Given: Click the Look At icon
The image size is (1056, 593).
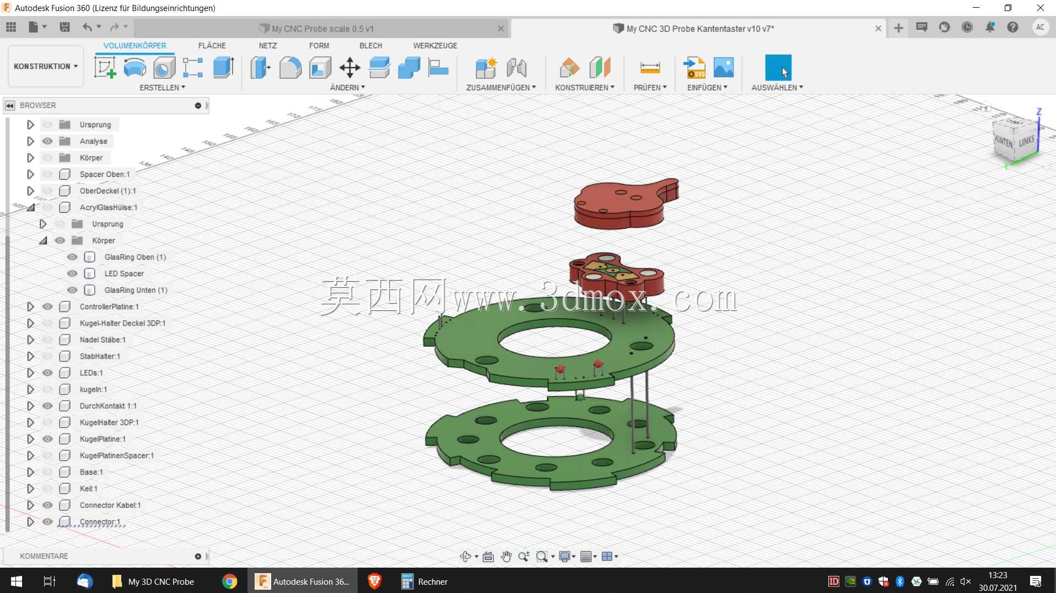Looking at the screenshot, I should pos(488,557).
